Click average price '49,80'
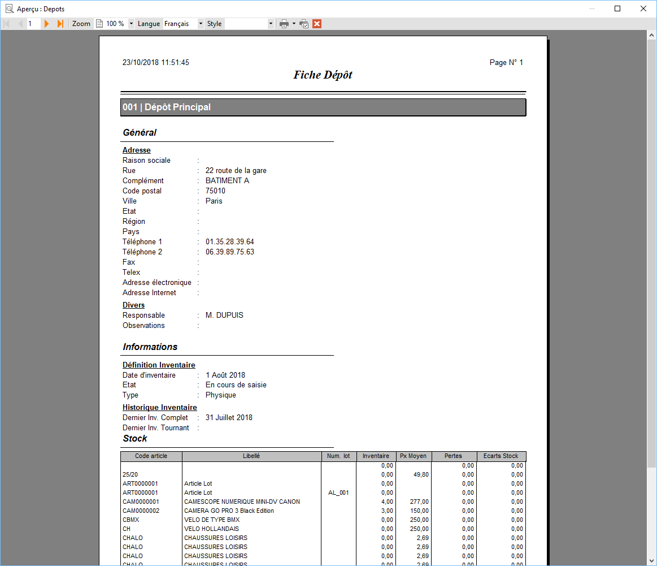657x566 pixels. pyautogui.click(x=421, y=474)
